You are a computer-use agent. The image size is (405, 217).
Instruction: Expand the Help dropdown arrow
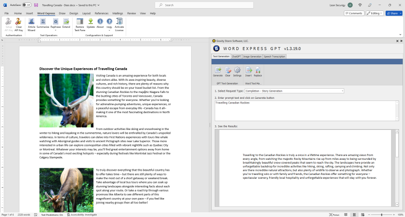point(110,30)
